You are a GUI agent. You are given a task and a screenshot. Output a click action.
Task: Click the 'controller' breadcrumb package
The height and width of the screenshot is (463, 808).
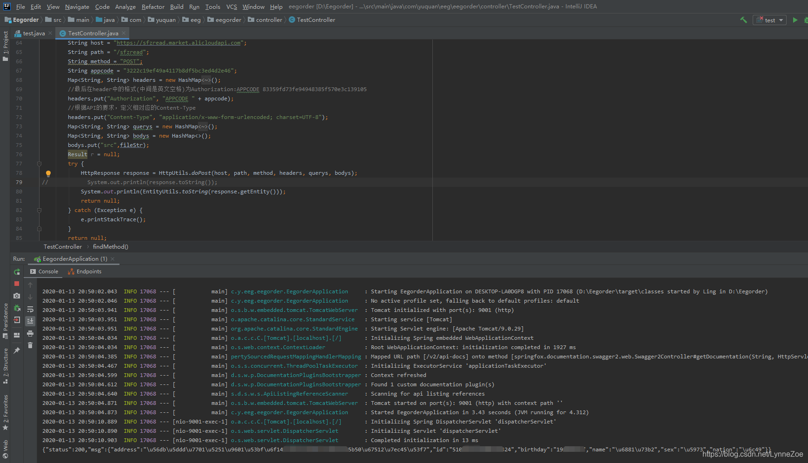[x=265, y=20]
